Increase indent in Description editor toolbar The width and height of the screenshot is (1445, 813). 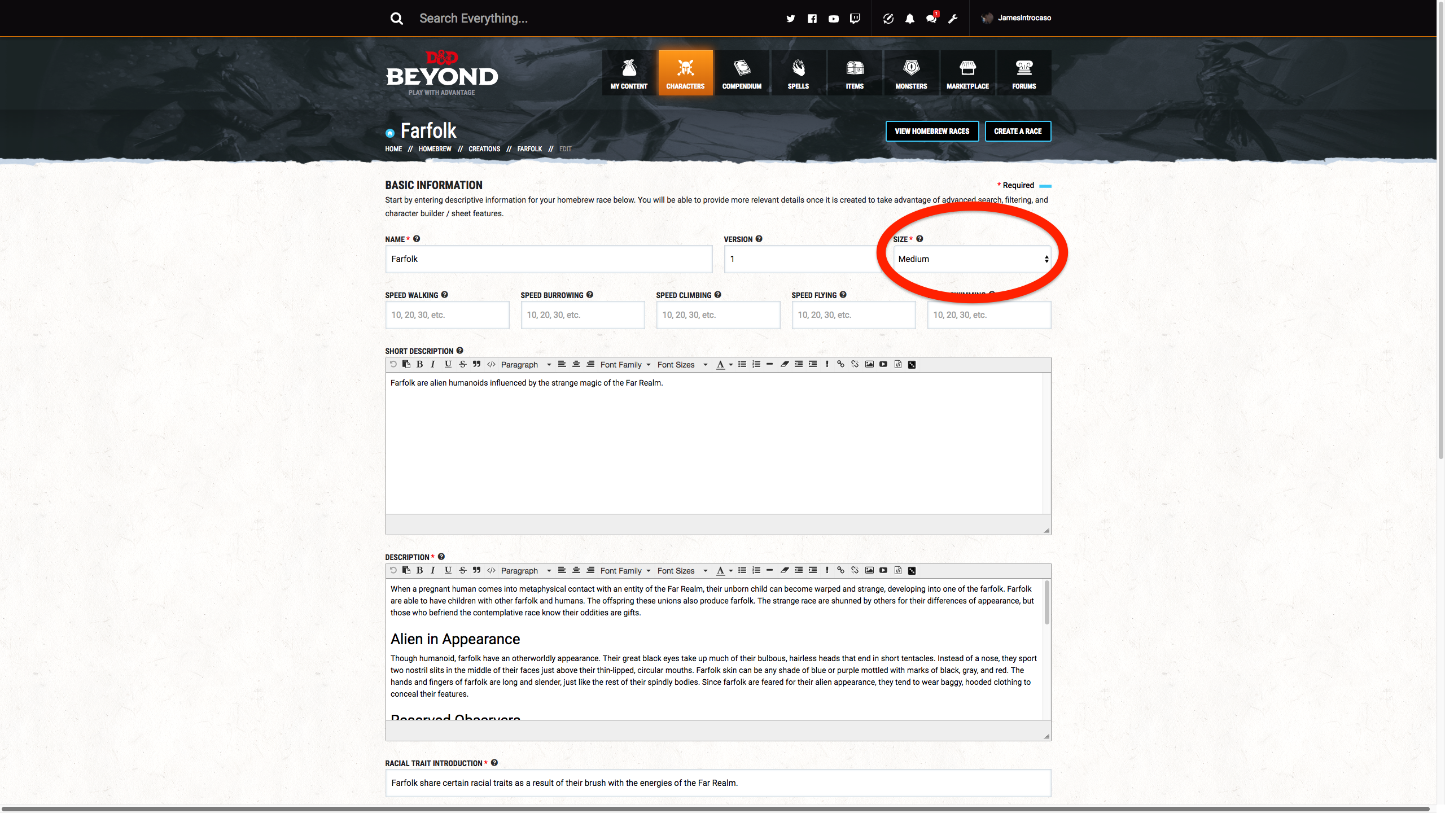point(812,570)
